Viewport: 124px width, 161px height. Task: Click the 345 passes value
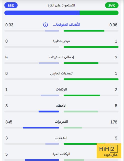[x=9, y=122]
